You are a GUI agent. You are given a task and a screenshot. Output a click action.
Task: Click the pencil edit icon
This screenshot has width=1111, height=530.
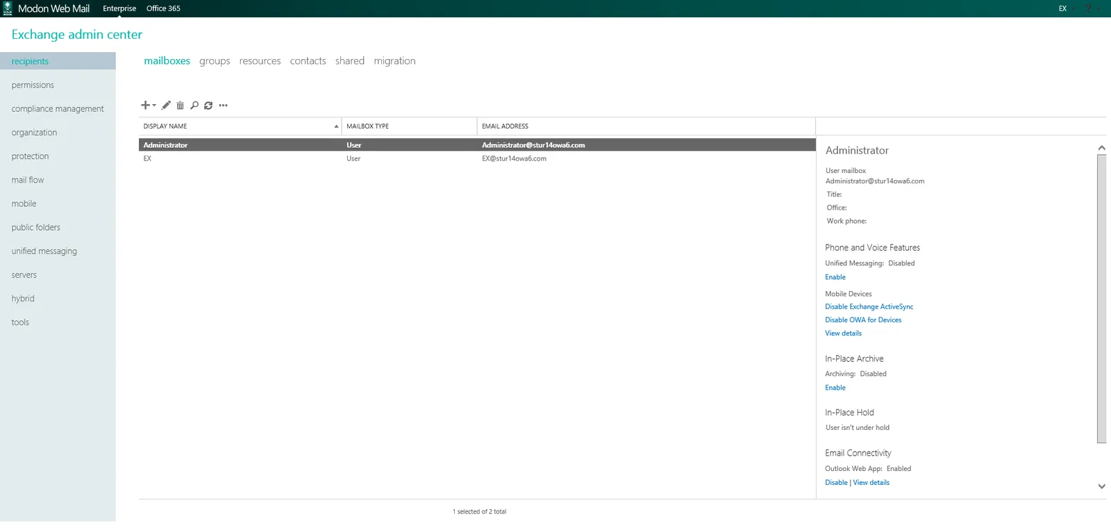tap(166, 106)
